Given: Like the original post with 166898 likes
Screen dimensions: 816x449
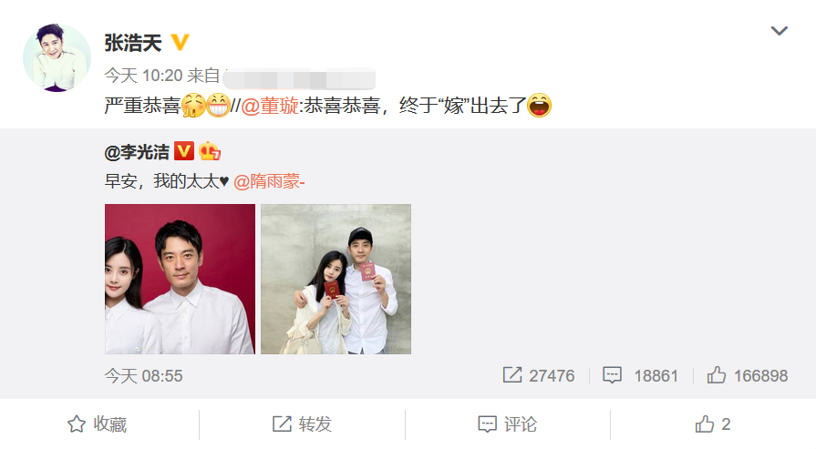Looking at the screenshot, I should coord(716,374).
